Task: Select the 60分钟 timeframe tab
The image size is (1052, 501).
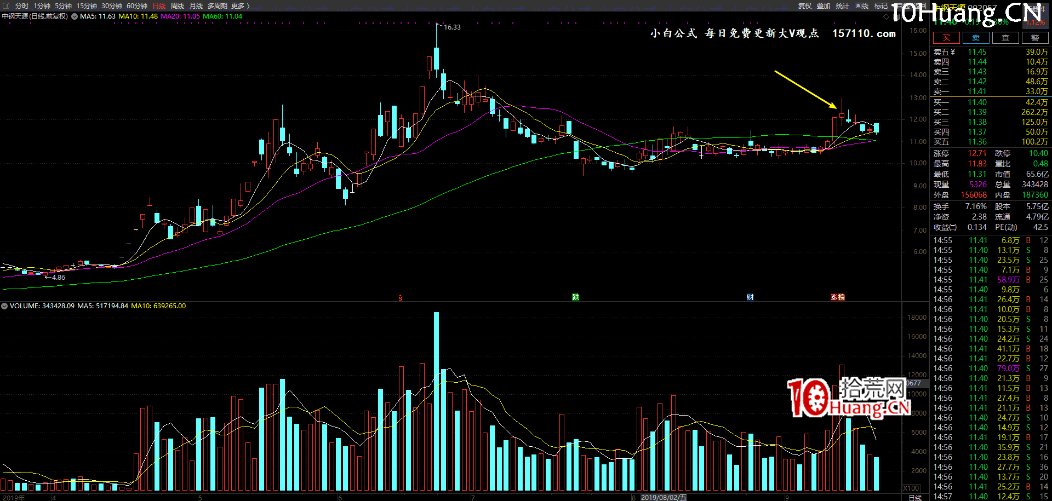Action: tap(137, 5)
